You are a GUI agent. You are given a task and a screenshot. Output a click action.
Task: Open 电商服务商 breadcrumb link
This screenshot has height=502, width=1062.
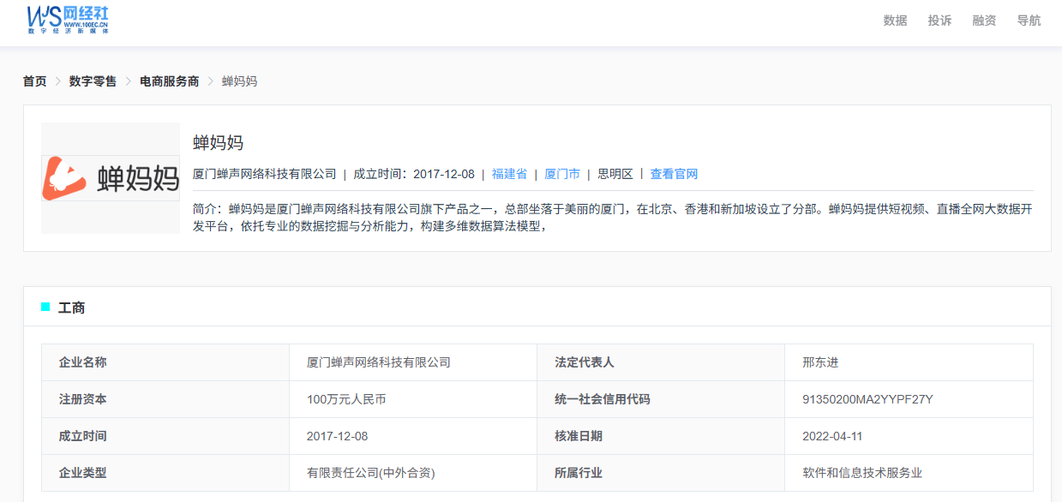169,81
